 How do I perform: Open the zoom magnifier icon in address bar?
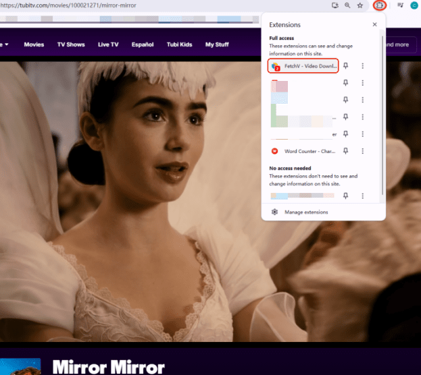(347, 5)
